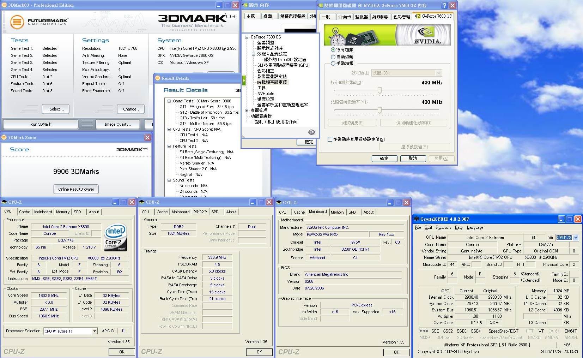This screenshot has width=583, height=358.
Task: Click the ? help button in NVIDIA dialog
Action: click(444, 5)
